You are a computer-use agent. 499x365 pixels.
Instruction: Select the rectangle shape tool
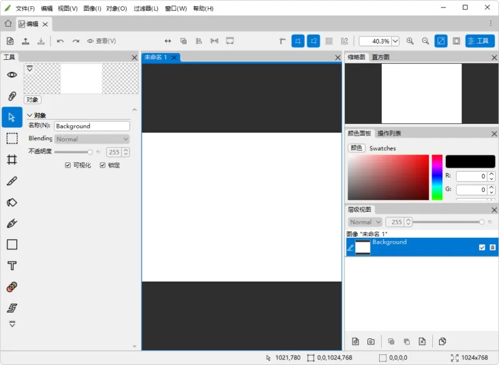(12, 245)
